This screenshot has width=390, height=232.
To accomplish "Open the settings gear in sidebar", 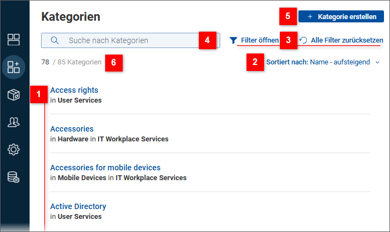I will coord(14,150).
